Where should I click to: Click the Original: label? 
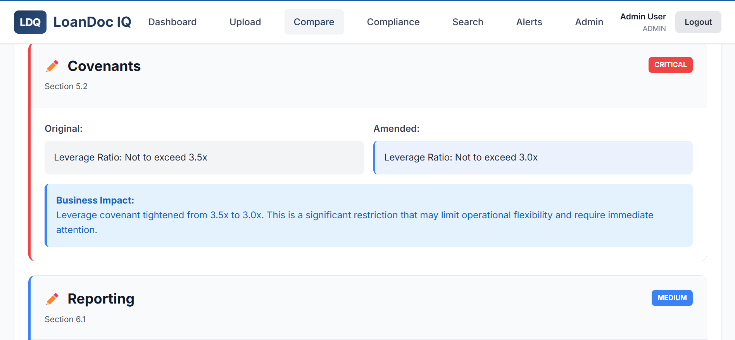click(64, 129)
